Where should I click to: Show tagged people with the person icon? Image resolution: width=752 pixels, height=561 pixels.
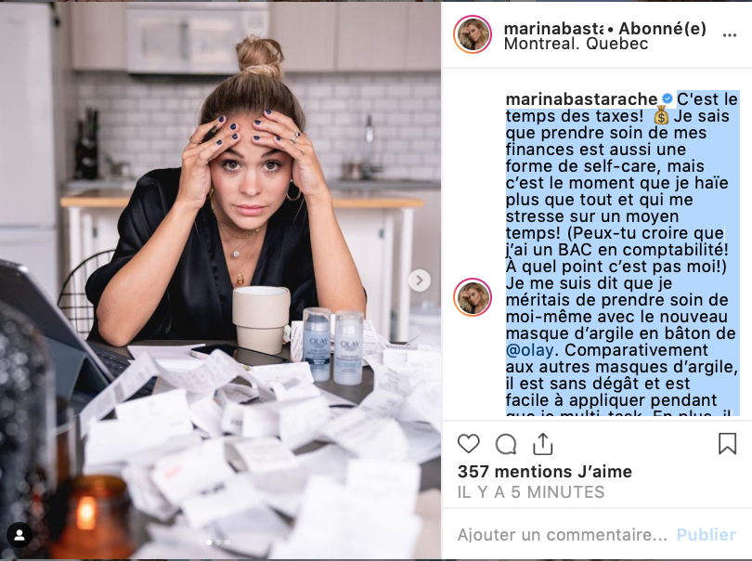19,535
